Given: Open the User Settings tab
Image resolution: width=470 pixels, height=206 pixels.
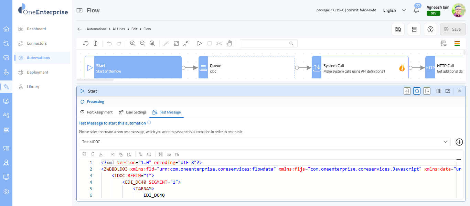Looking at the screenshot, I should tap(132, 112).
